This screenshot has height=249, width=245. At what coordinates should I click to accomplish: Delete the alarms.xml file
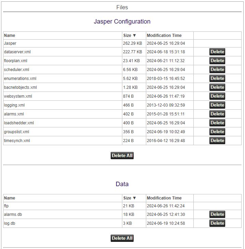pyautogui.click(x=217, y=114)
